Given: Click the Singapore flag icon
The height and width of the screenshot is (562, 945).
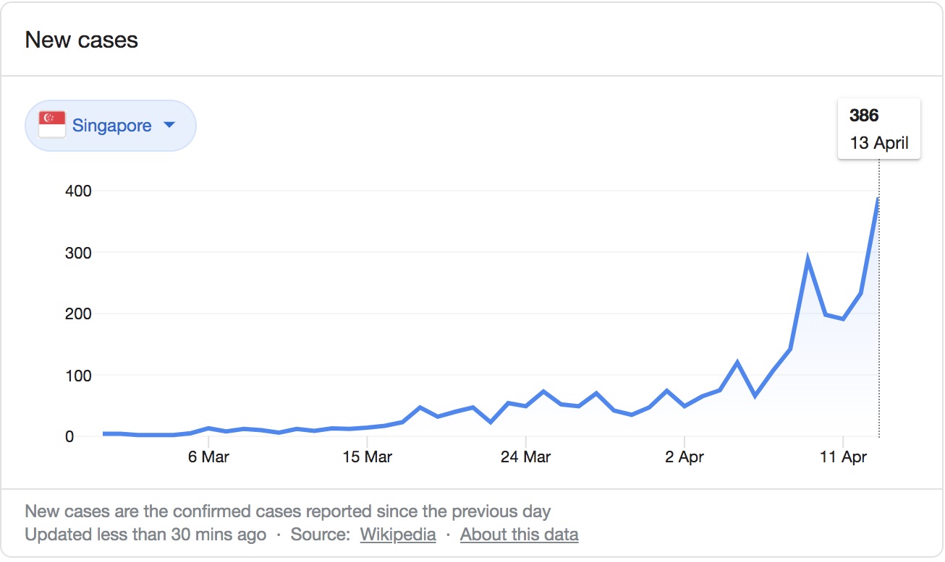Looking at the screenshot, I should tap(52, 125).
